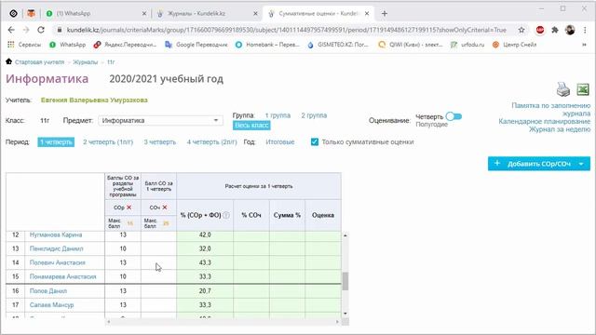Open the Итоговые year marks
Screen dimensions: 596x335
[x=279, y=141]
